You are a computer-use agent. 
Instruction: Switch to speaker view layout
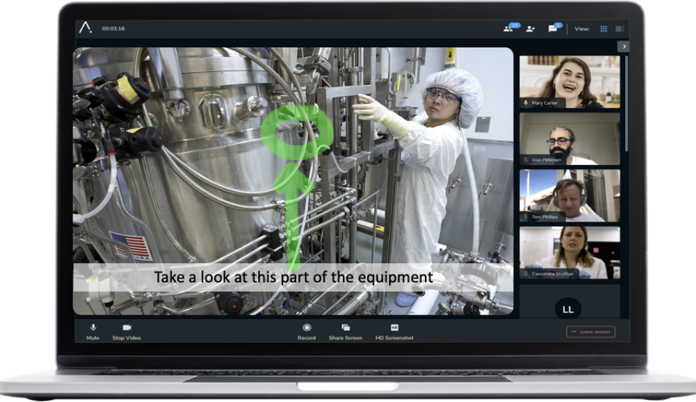pos(619,29)
